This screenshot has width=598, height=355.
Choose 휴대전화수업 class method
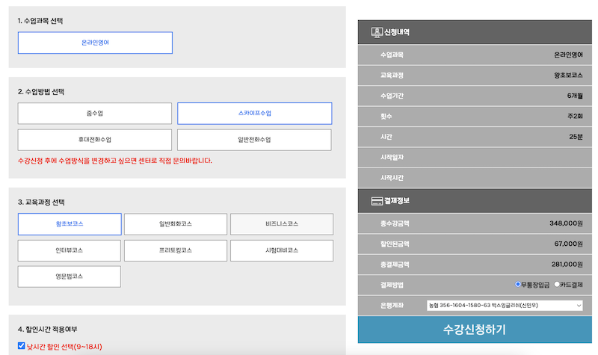[x=95, y=140]
